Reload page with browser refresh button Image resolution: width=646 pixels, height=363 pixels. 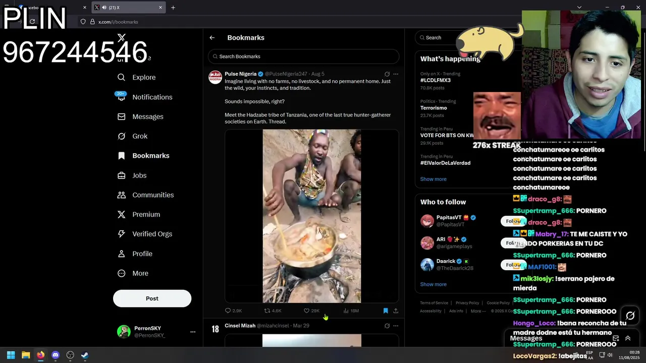click(32, 22)
